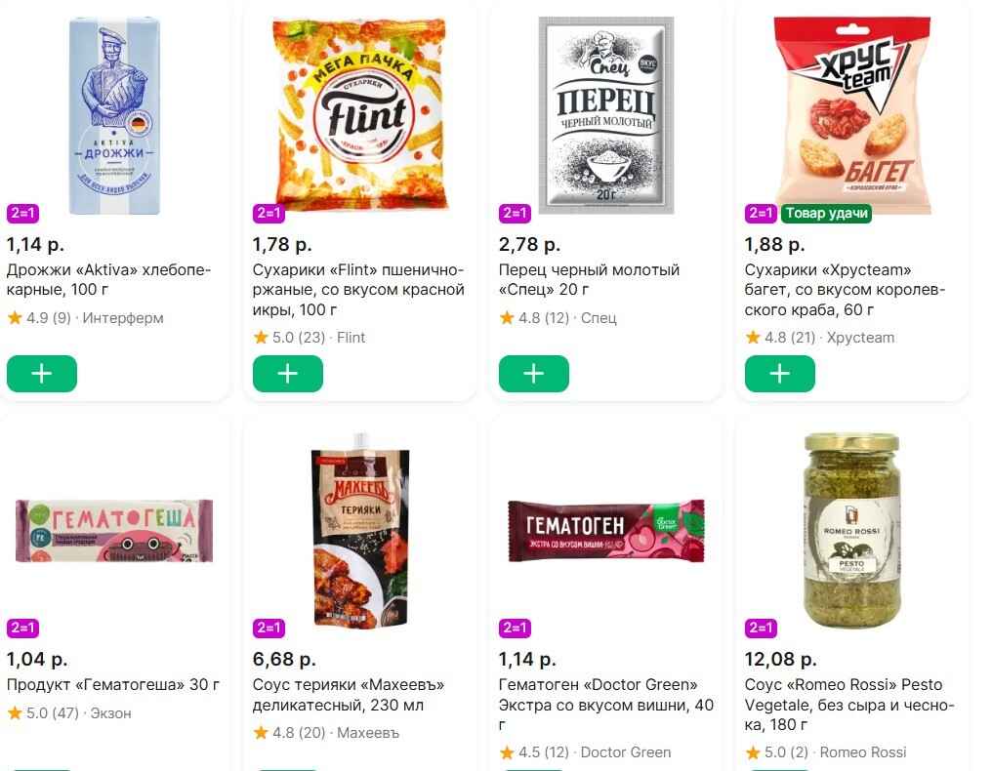Open the 'Дрожжи «Aktiva» хлебопекарные' title link
This screenshot has width=992, height=771.
(108, 279)
